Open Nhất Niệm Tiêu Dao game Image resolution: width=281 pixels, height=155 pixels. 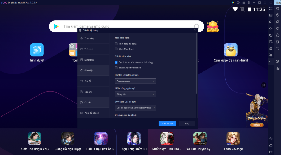pos(167,141)
